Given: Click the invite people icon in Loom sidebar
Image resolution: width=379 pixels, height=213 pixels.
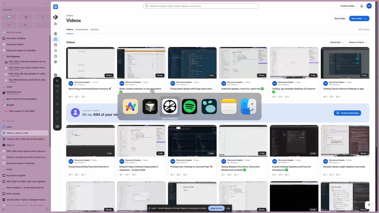Looking at the screenshot, I should coord(55,24).
